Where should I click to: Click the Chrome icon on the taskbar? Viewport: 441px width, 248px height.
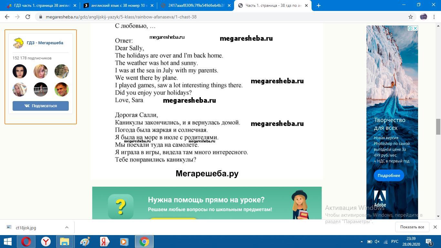(x=144, y=242)
